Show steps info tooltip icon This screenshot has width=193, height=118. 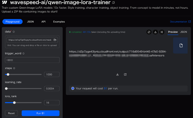[14, 68]
